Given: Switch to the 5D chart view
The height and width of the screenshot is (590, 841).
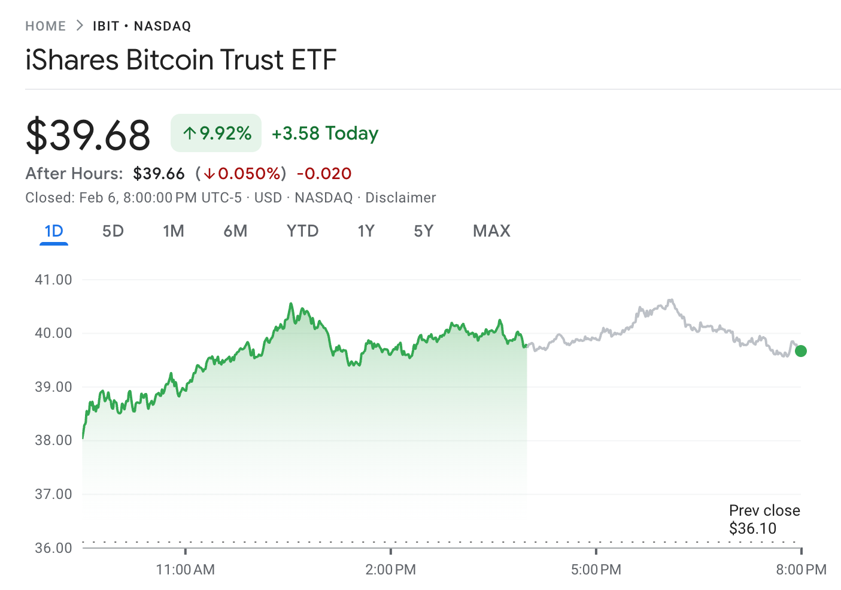Looking at the screenshot, I should [113, 231].
